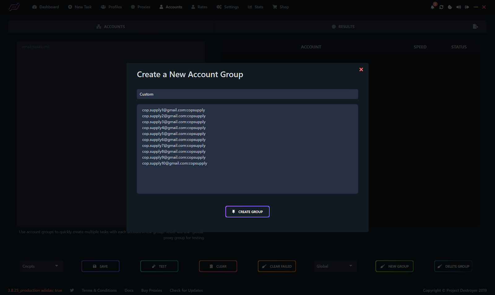Click the logout arrow icon

point(467,7)
